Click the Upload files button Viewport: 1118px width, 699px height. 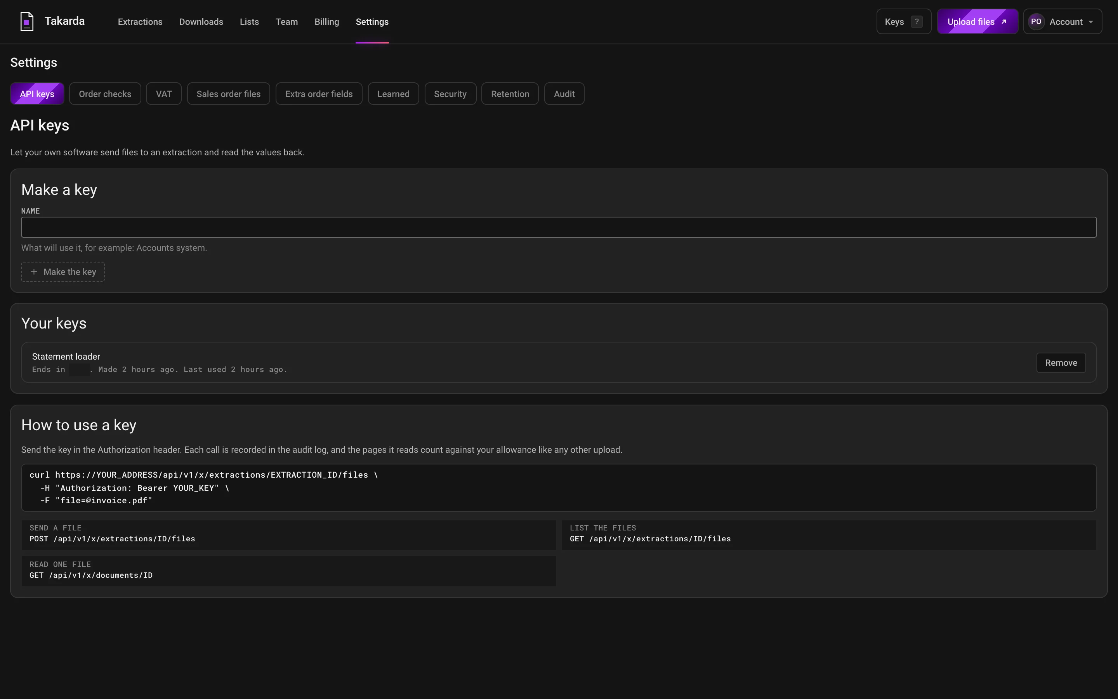click(x=977, y=22)
